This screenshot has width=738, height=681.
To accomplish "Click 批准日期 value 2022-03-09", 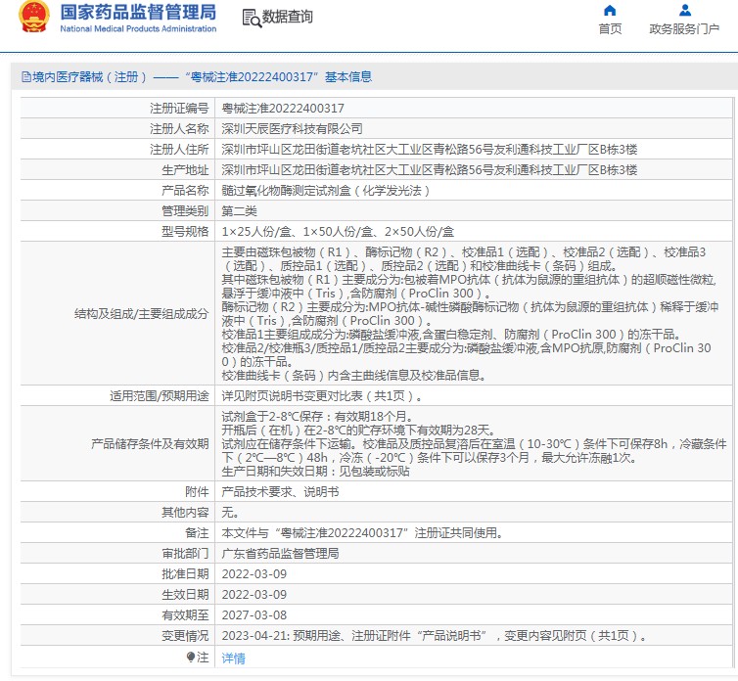I will 254,574.
